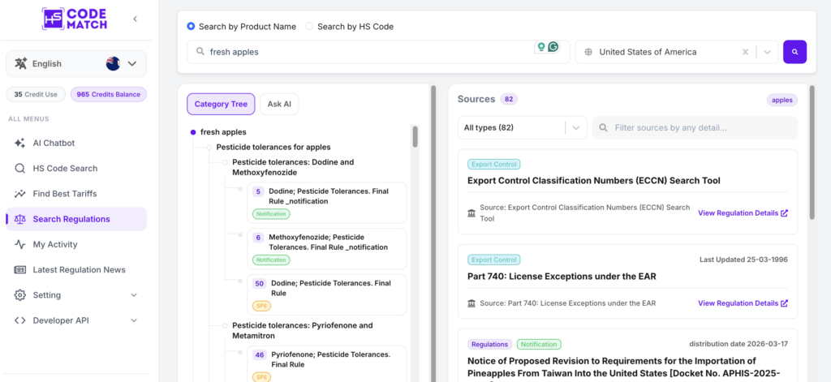The height and width of the screenshot is (382, 831).
Task: Click the purple search button
Action: 795,52
